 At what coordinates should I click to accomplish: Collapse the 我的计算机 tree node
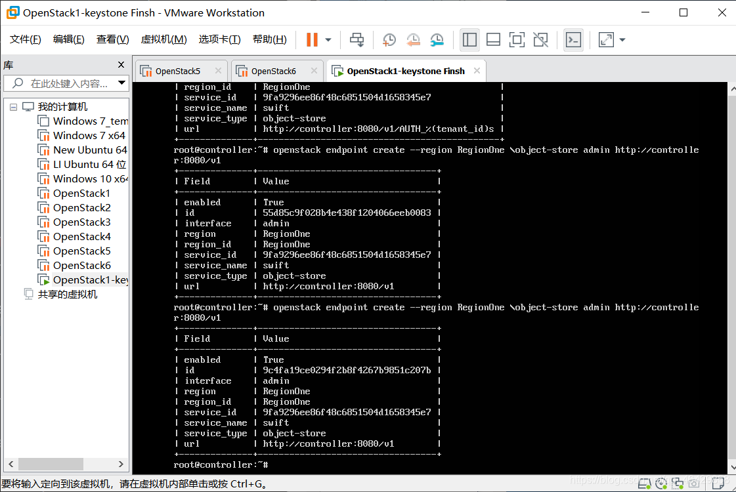point(14,107)
